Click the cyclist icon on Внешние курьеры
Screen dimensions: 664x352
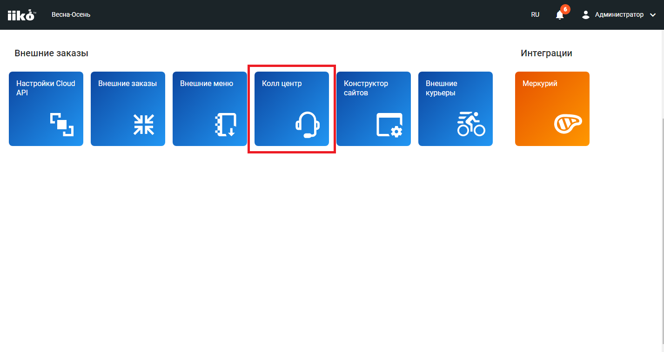[x=471, y=124]
